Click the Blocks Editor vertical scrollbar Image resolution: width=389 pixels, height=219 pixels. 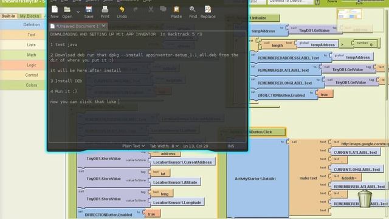[x=387, y=55]
